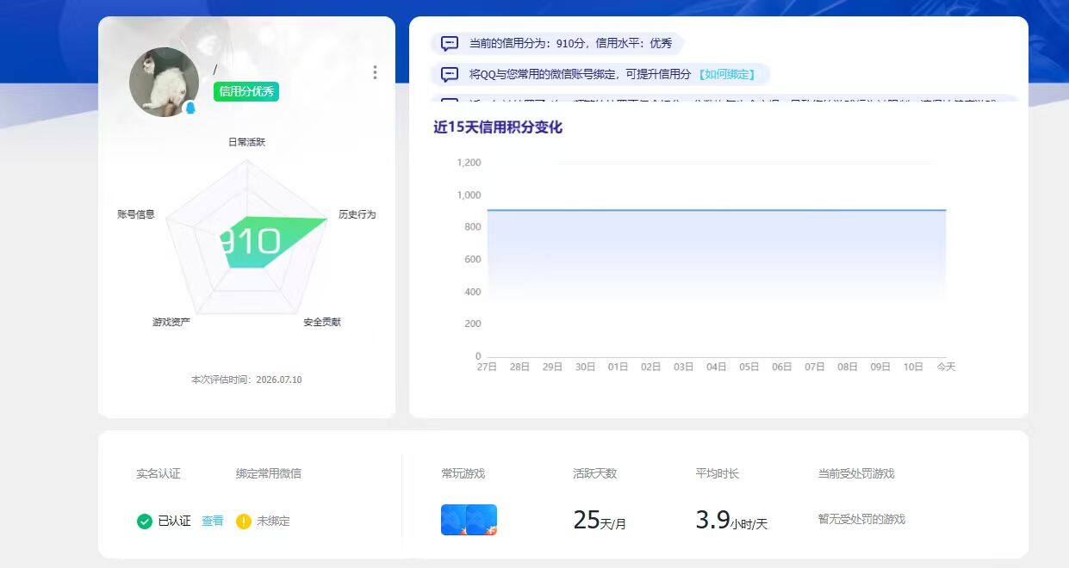
Task: Click the 29日 date on the chart axis
Action: (x=552, y=367)
